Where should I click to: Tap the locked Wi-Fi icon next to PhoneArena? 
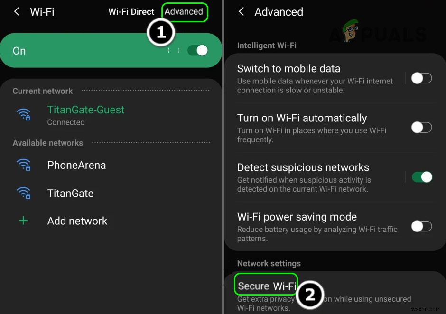23,165
